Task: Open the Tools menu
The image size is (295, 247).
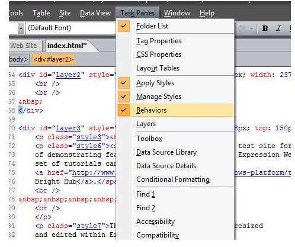Action: 16,13
